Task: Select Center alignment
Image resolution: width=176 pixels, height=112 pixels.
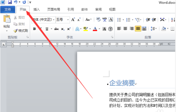Action: tap(125, 29)
